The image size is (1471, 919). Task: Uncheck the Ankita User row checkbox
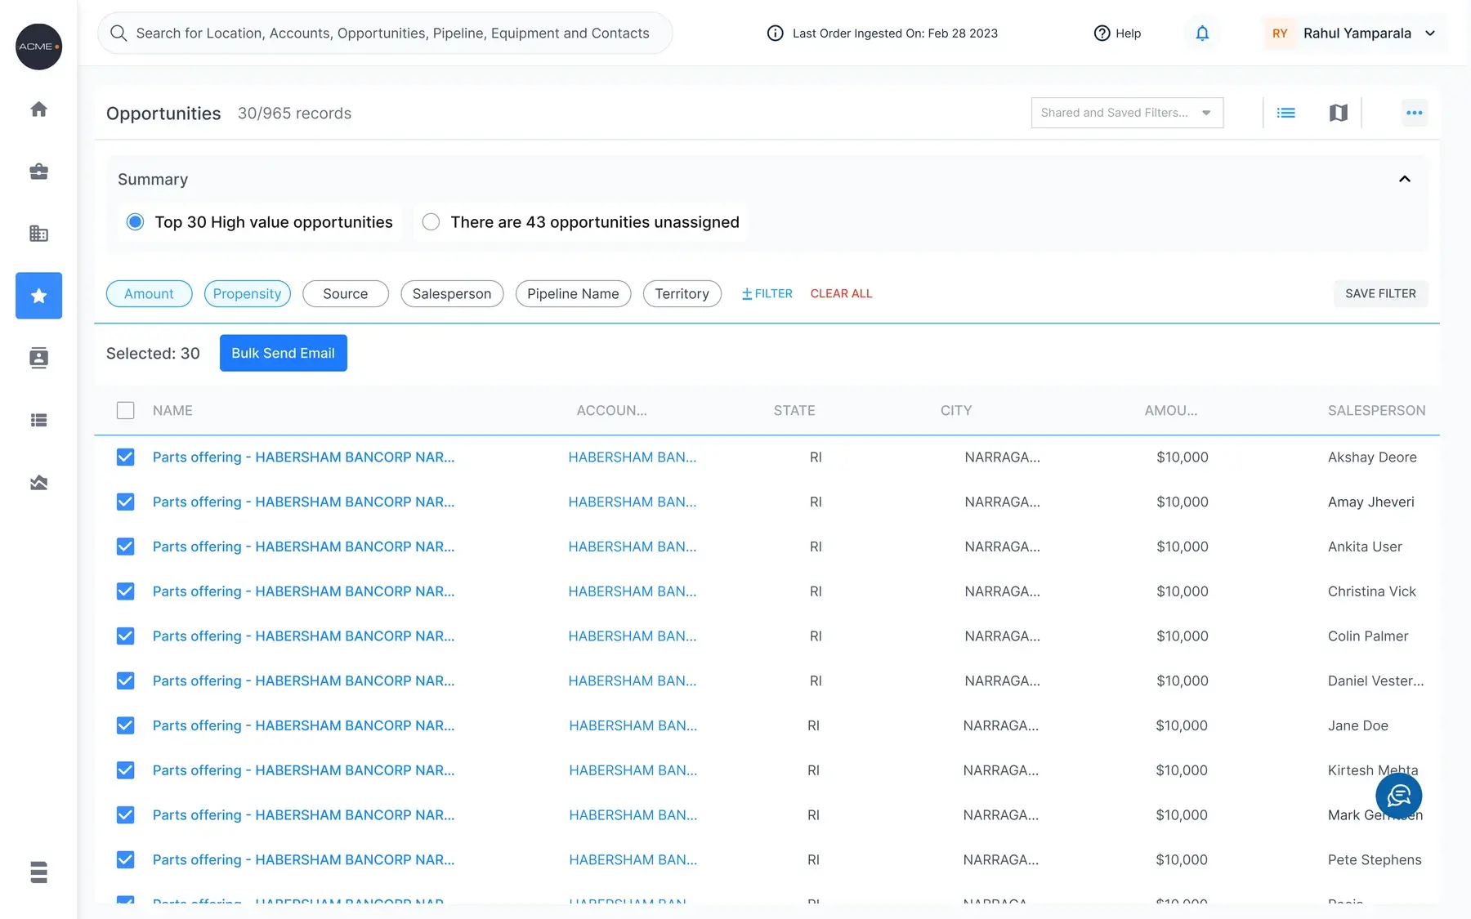point(125,546)
